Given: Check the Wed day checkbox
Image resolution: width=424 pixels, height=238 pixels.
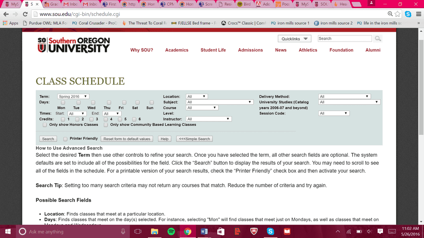Looking at the screenshot, I should [x=93, y=102].
